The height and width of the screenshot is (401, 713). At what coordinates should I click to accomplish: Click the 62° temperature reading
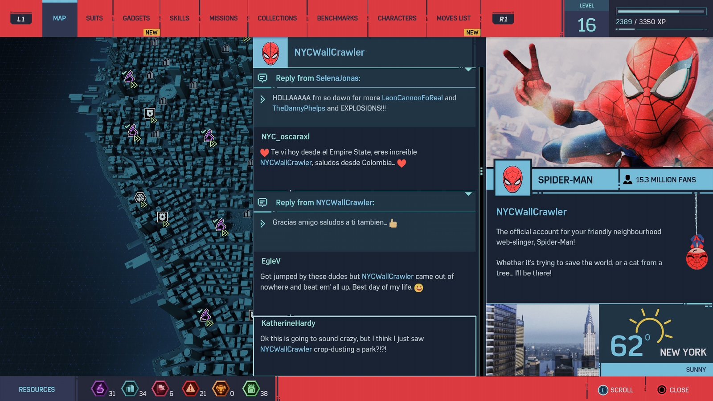(630, 346)
